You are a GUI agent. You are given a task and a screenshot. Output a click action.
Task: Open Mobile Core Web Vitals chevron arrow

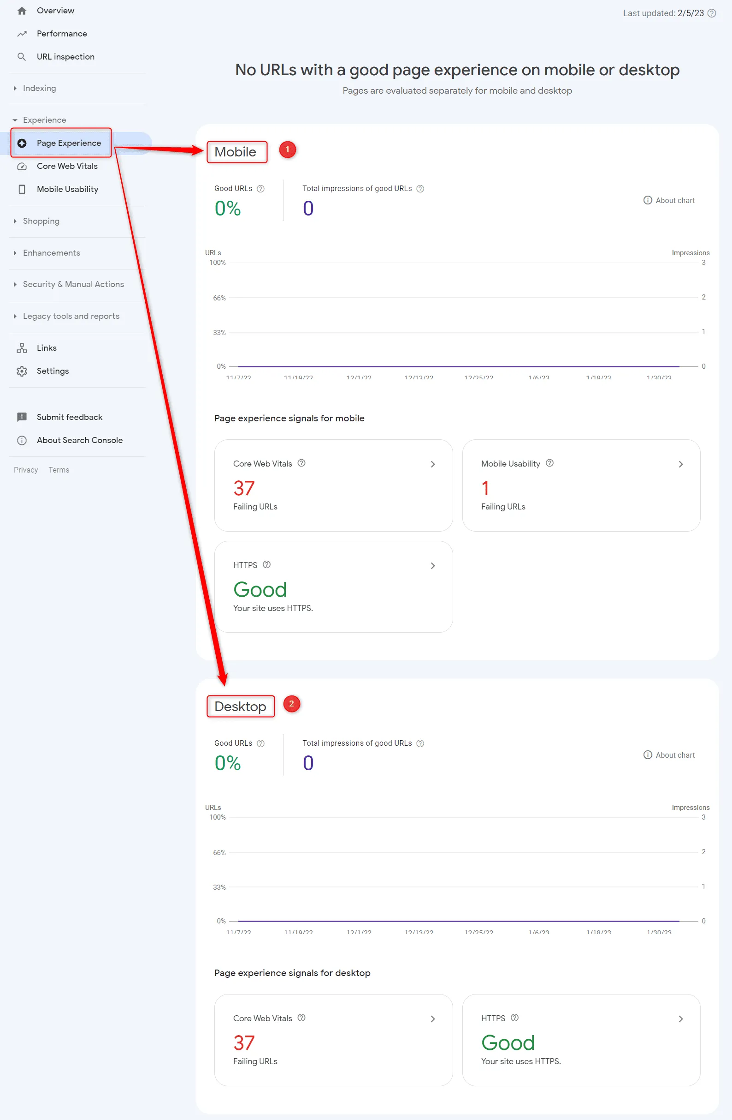[x=433, y=464]
